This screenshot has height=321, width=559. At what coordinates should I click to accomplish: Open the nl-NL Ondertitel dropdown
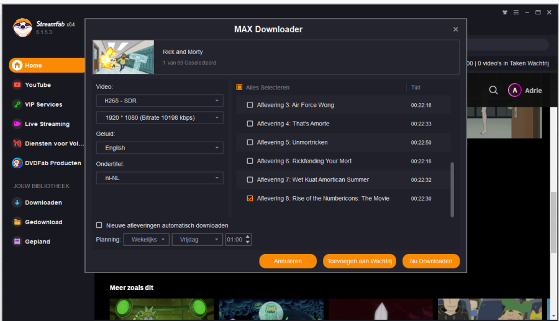(x=160, y=178)
